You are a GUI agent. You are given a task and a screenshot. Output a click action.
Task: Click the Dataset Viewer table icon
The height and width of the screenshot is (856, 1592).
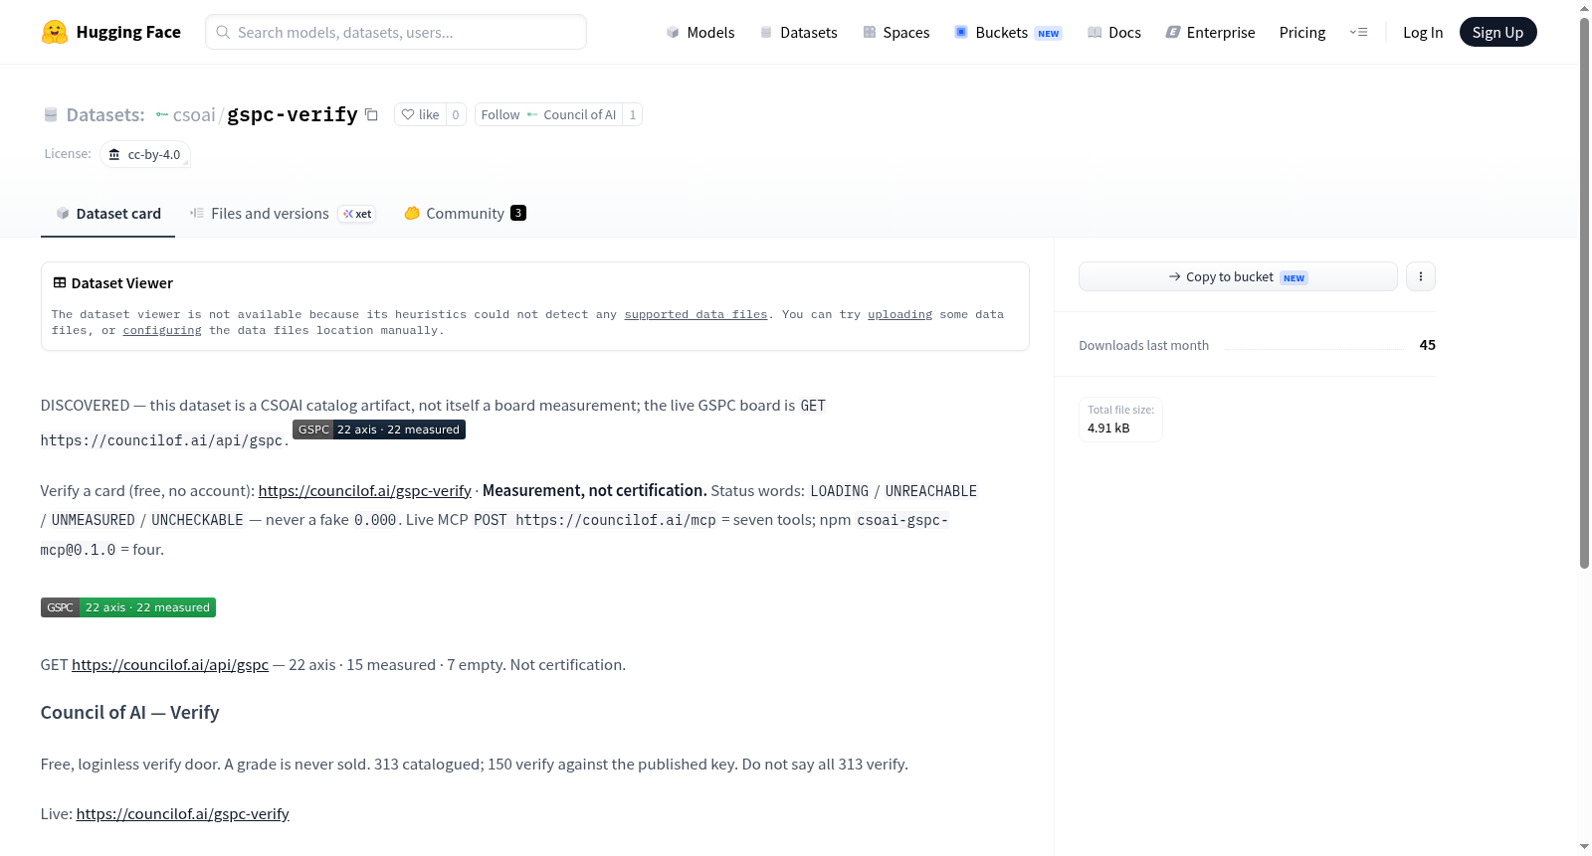[x=60, y=283]
